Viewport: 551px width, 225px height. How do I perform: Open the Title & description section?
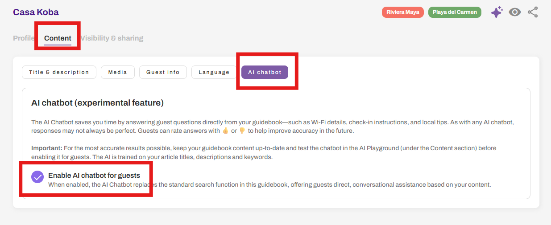point(59,72)
